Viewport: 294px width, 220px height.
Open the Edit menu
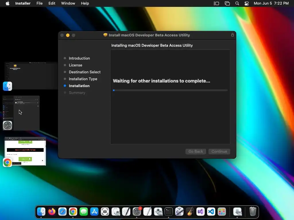coord(52,3)
